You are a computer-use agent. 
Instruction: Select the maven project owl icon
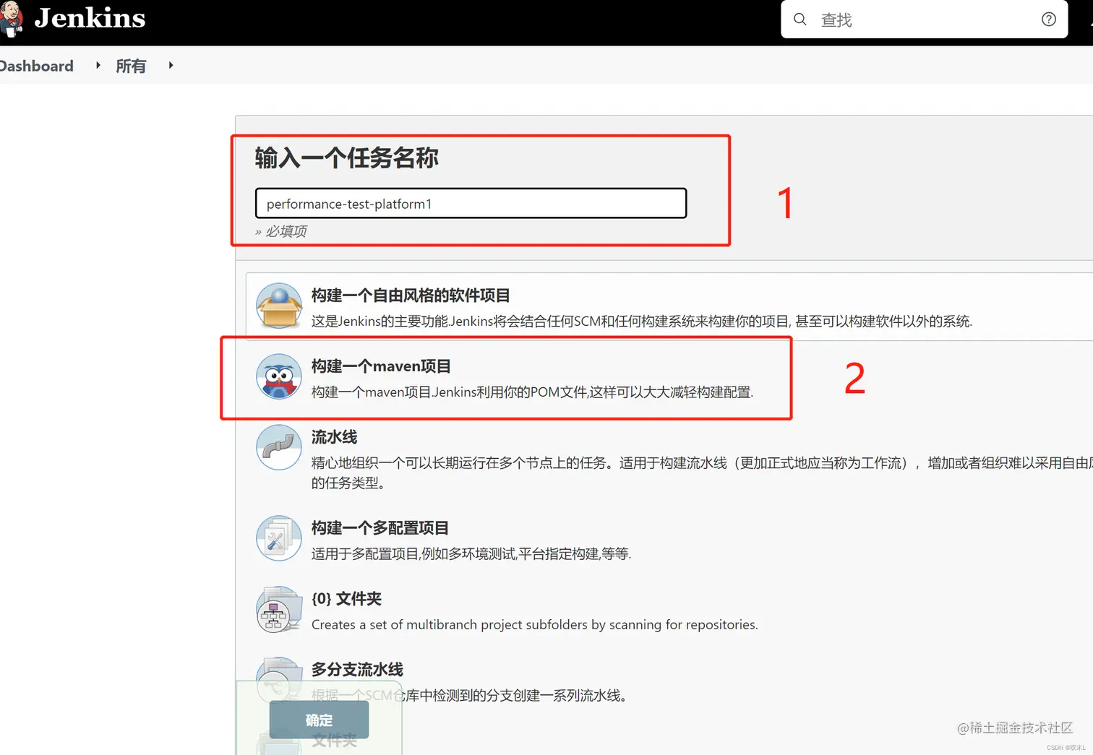279,376
